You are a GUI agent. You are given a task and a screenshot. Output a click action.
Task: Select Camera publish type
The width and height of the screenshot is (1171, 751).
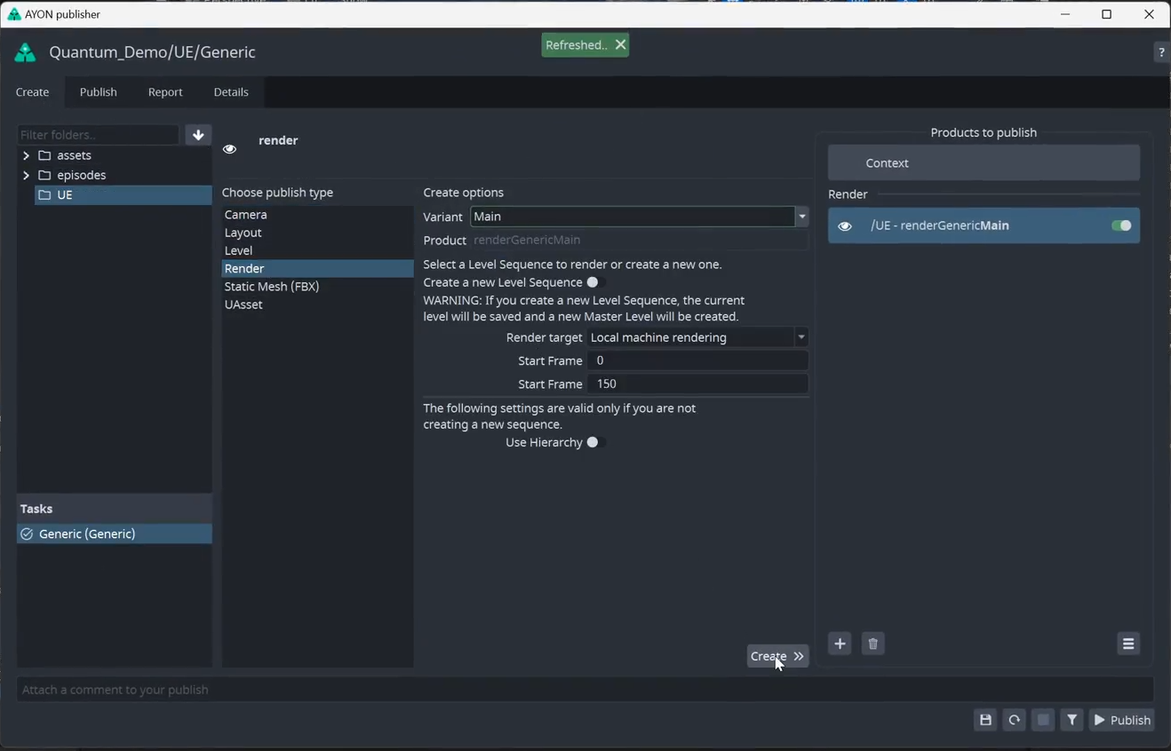[x=317, y=215]
